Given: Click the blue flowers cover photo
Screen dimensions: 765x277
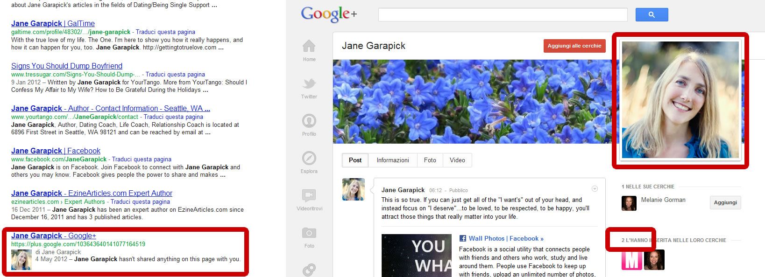Looking at the screenshot, I should (472, 102).
